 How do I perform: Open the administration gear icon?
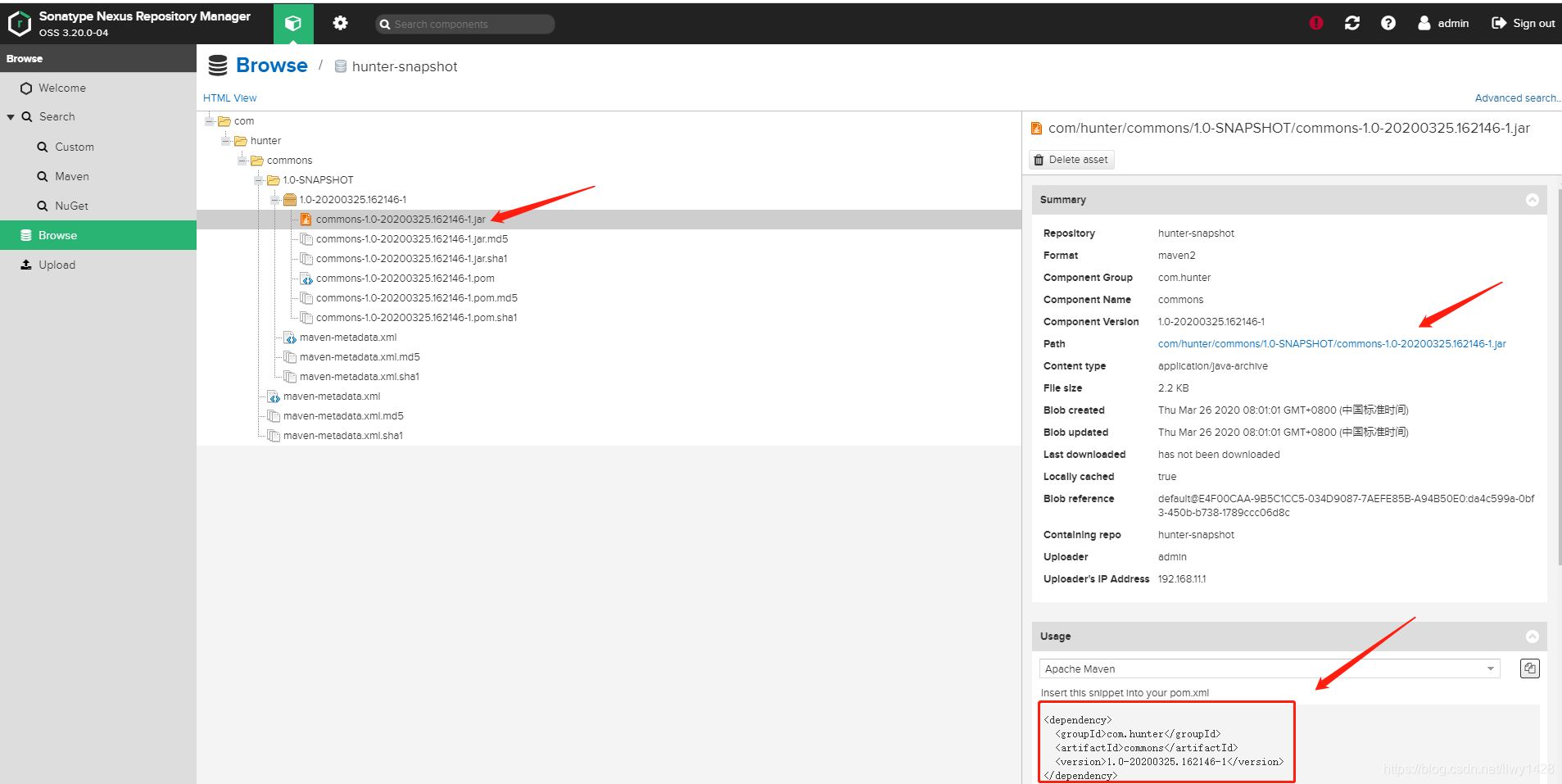pyautogui.click(x=340, y=23)
